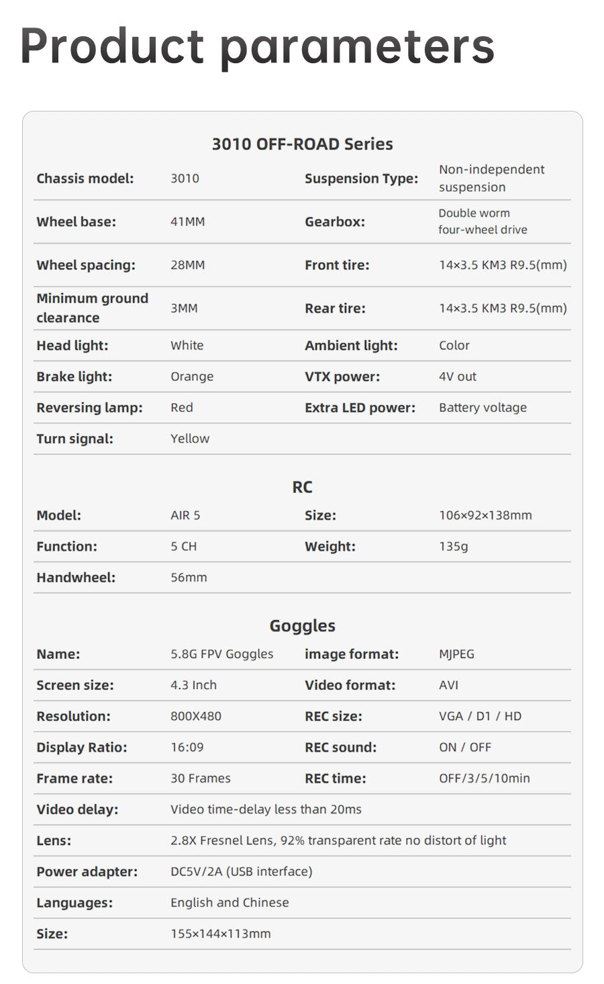Click the "Non-independent suspension" value
This screenshot has height=984, width=604.
[x=491, y=178]
